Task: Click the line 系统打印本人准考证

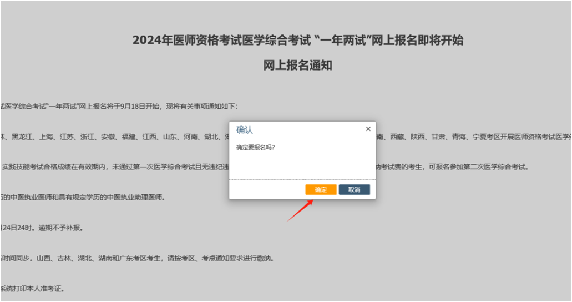Action: point(33,289)
